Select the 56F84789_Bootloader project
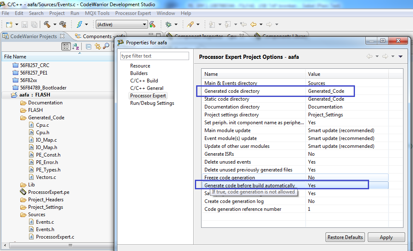The width and height of the screenshot is (413, 251). tap(43, 88)
